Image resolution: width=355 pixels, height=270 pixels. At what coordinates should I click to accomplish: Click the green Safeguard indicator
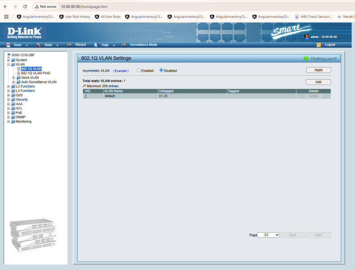tap(306, 58)
